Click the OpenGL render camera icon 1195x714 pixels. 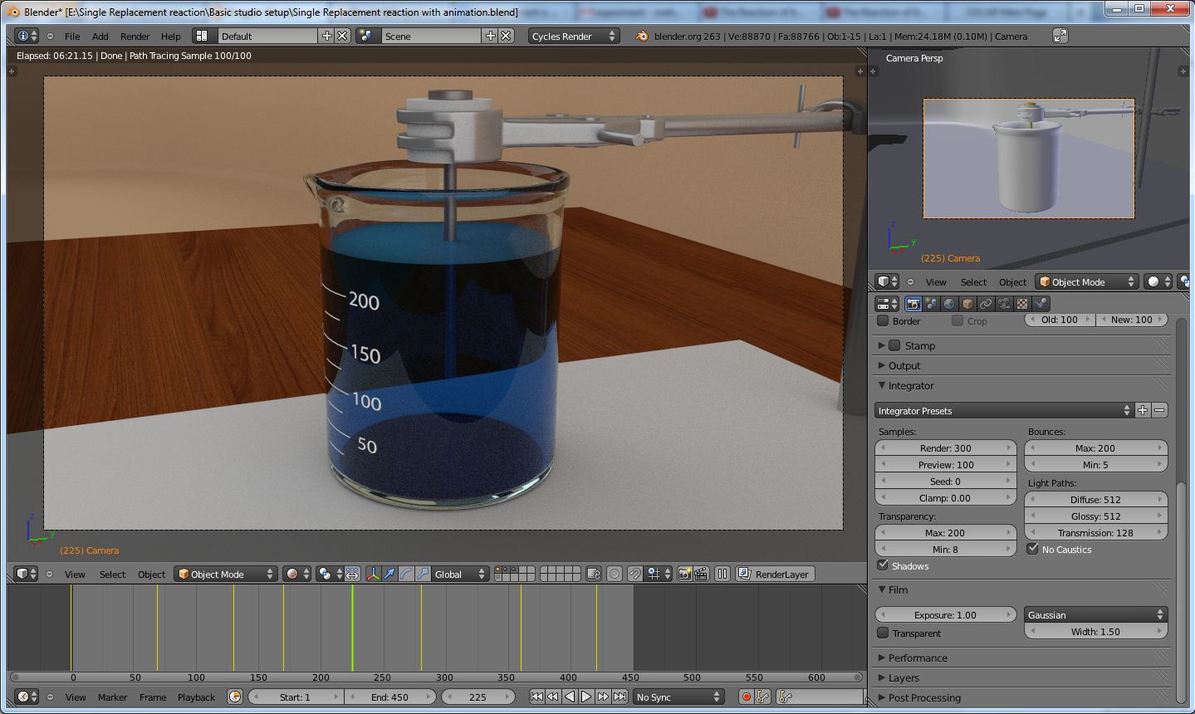[683, 574]
